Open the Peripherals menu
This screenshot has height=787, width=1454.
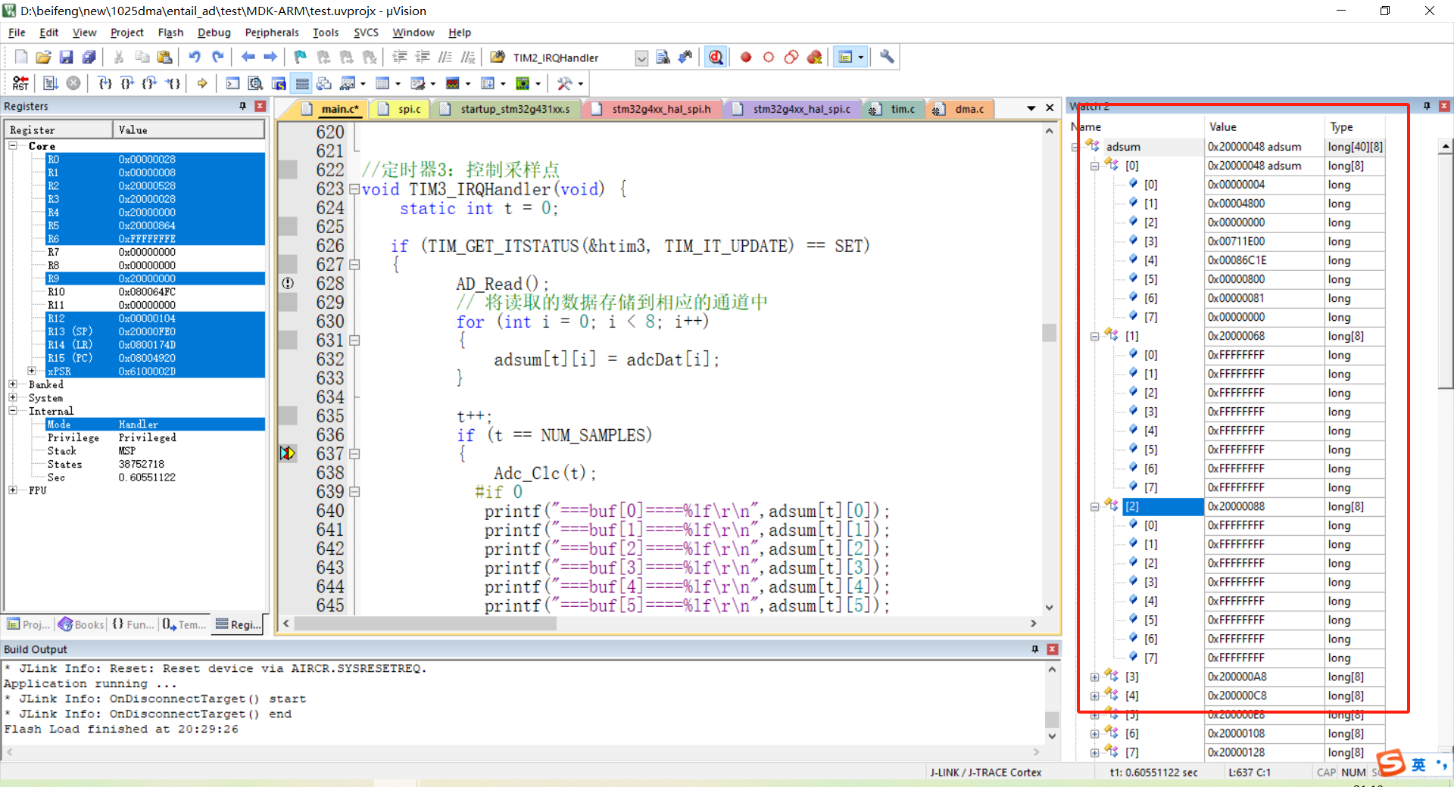(272, 33)
